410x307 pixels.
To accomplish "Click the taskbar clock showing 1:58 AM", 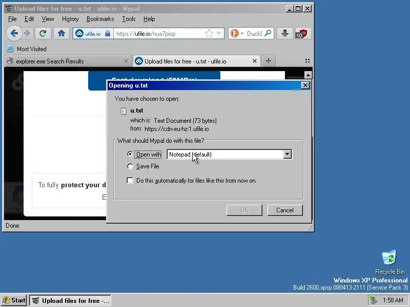I will pos(393,300).
